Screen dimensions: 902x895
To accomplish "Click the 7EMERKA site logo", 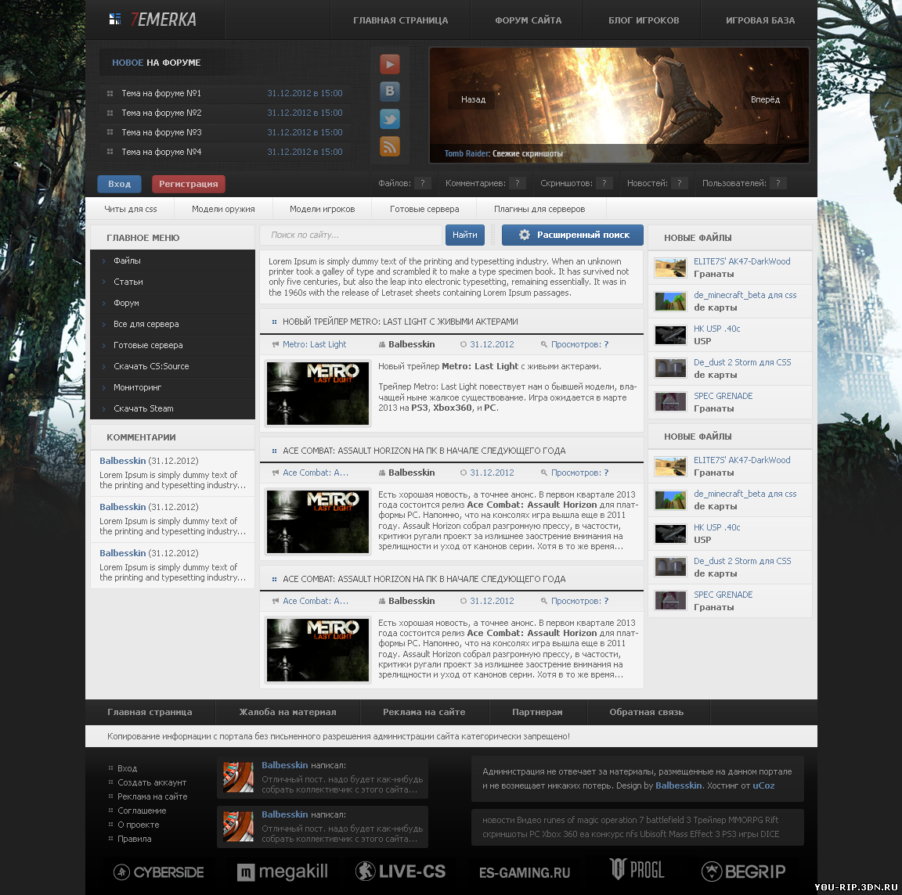I will pyautogui.click(x=153, y=20).
